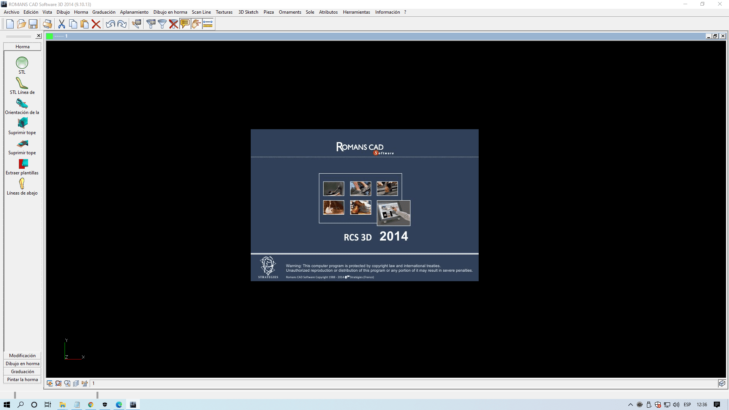729x410 pixels.
Task: Toggle the yellow comment bubble tool
Action: [185, 24]
